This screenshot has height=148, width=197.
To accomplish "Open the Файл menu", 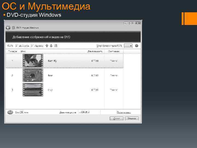I will pos(10,46).
